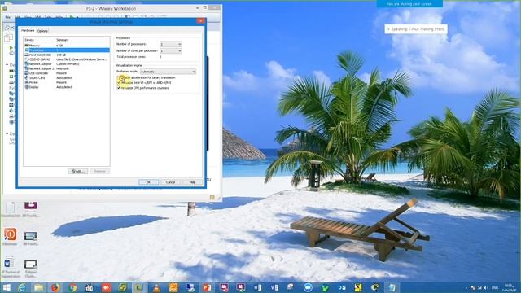This screenshot has width=521, height=293.
Task: Click the Display monitor icon in device list
Action: point(27,87)
